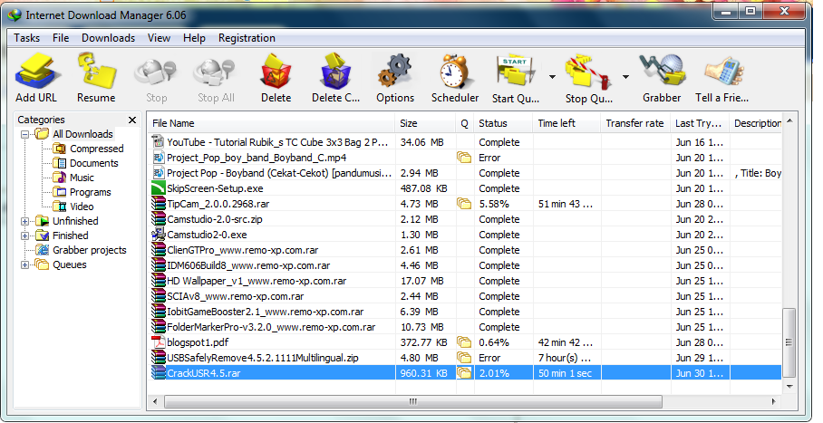Open the View menu
Viewport: 823px width, 423px height.
(159, 38)
